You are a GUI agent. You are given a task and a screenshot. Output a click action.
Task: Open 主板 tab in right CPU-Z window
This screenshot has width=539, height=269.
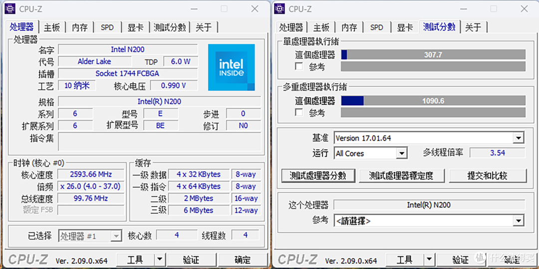[x=321, y=27]
